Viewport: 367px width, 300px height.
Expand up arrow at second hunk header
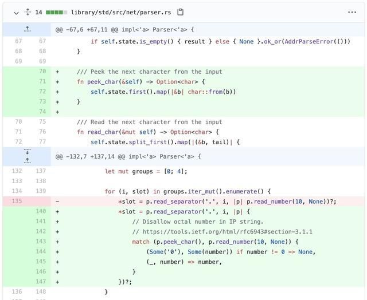tap(27, 160)
